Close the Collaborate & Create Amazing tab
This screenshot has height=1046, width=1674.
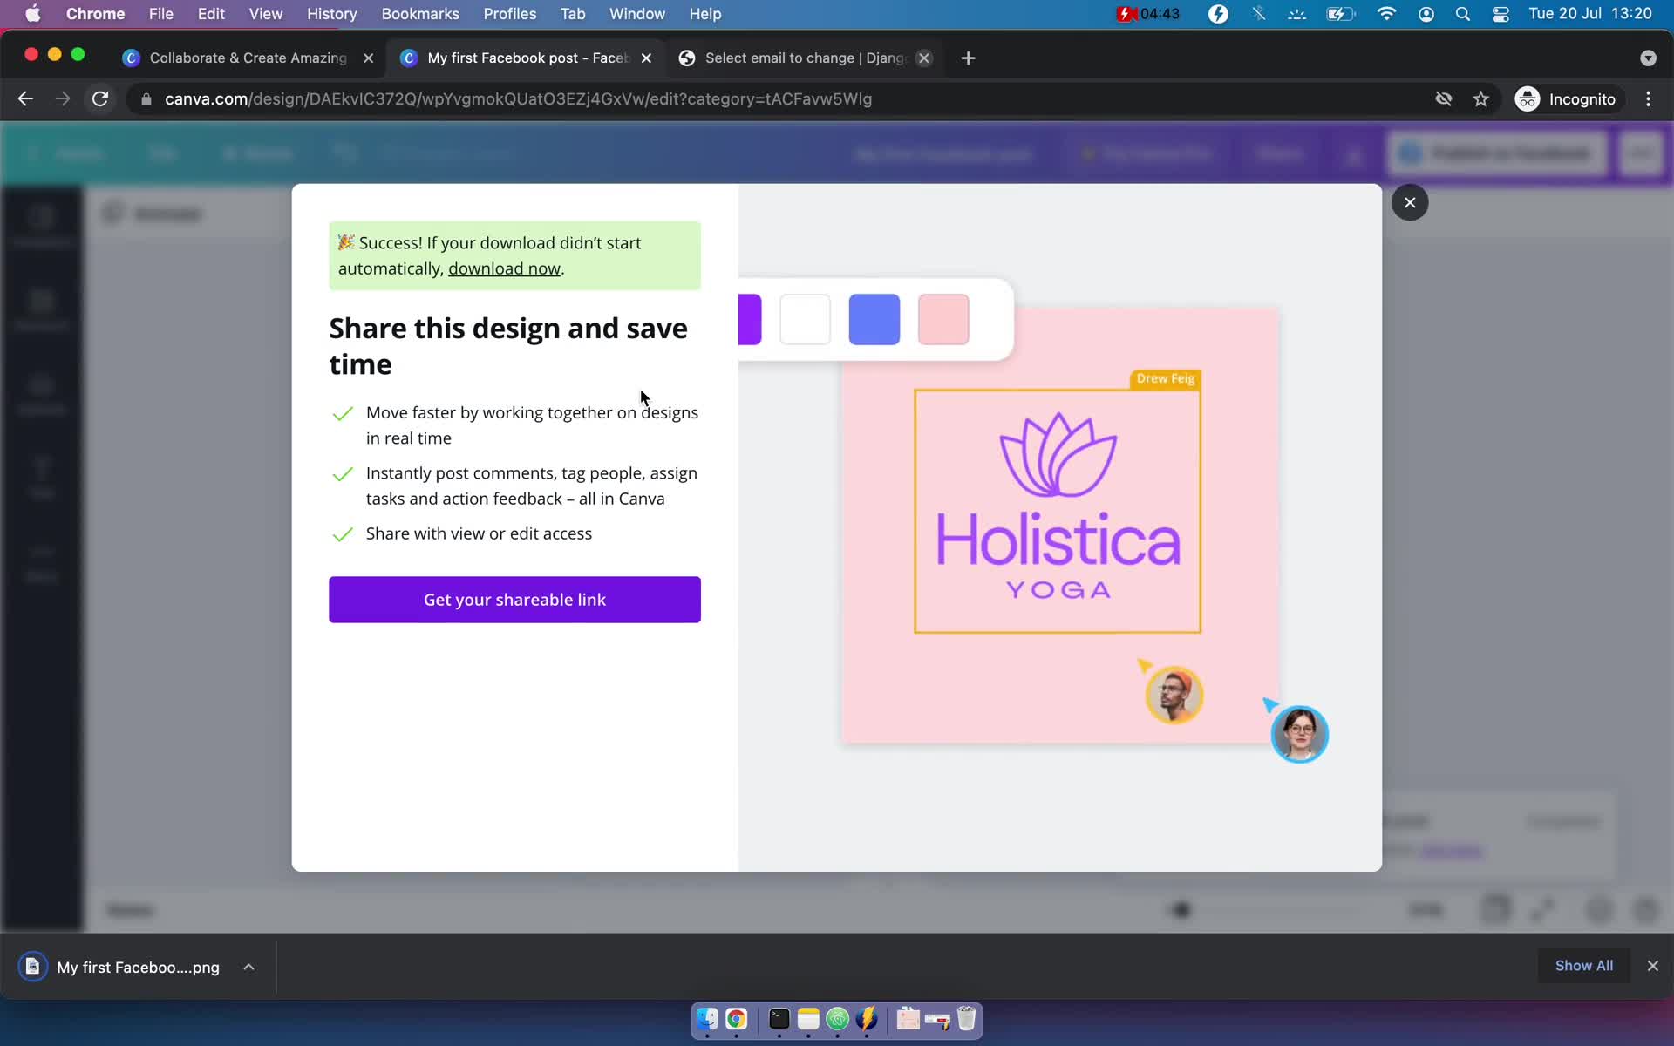click(368, 58)
